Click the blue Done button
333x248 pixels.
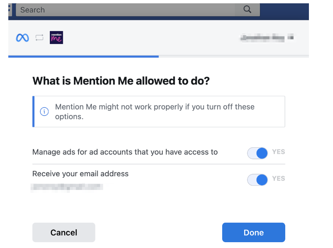point(254,232)
